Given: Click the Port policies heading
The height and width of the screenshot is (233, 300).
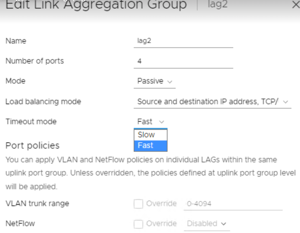Looking at the screenshot, I should [33, 145].
